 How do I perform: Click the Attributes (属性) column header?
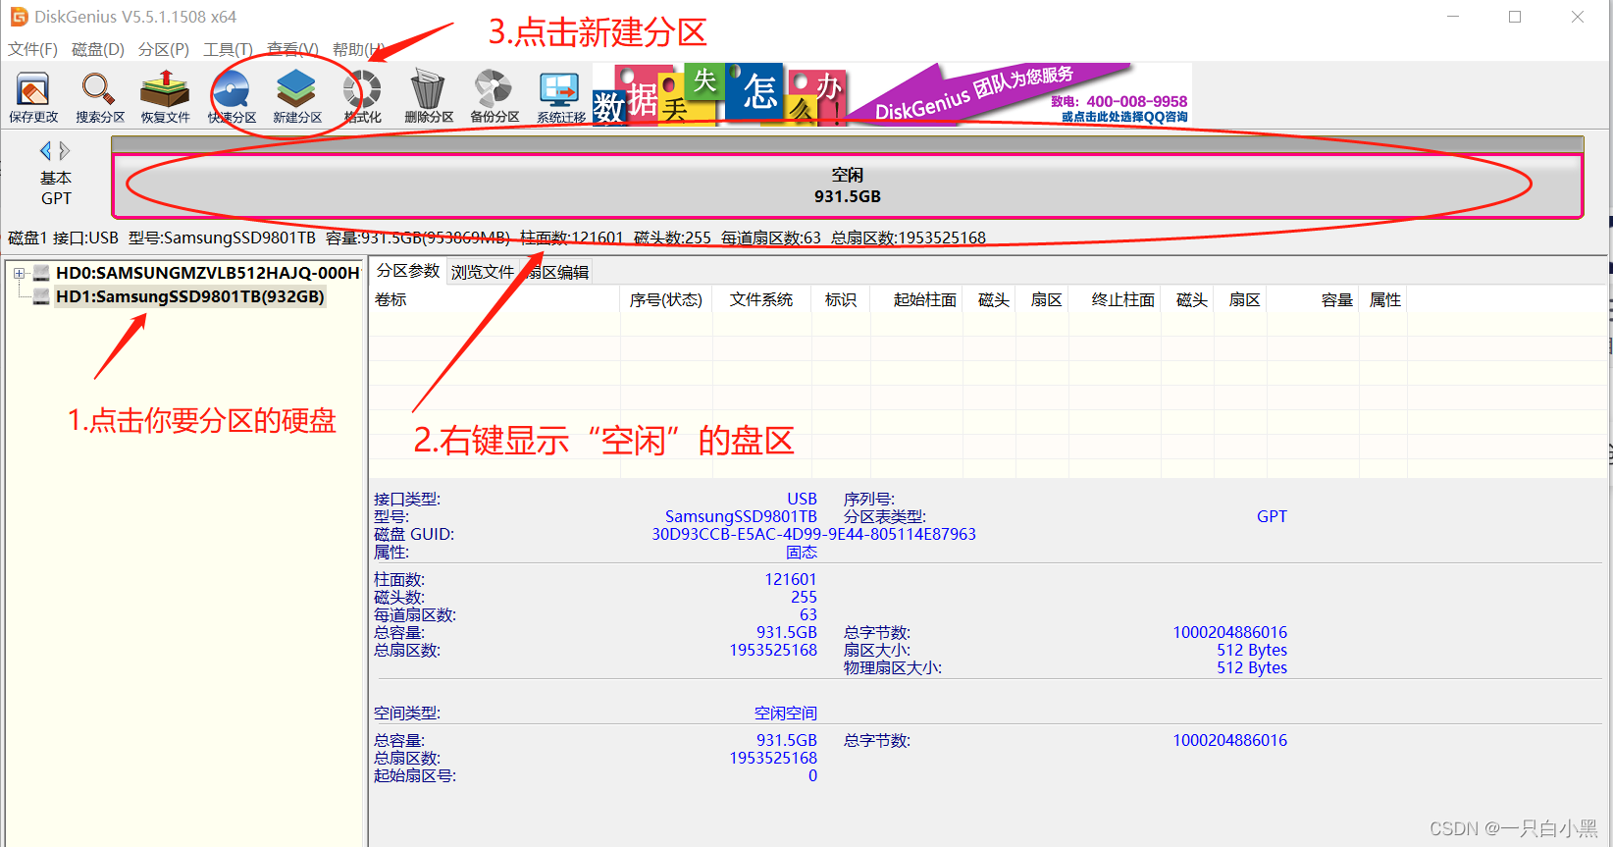1384,299
